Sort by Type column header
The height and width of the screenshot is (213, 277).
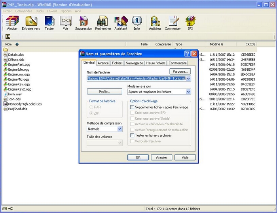point(190,44)
